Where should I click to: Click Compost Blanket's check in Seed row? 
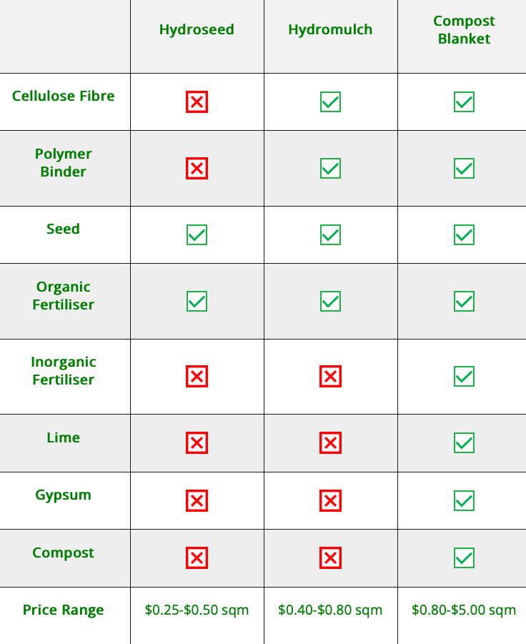point(464,235)
